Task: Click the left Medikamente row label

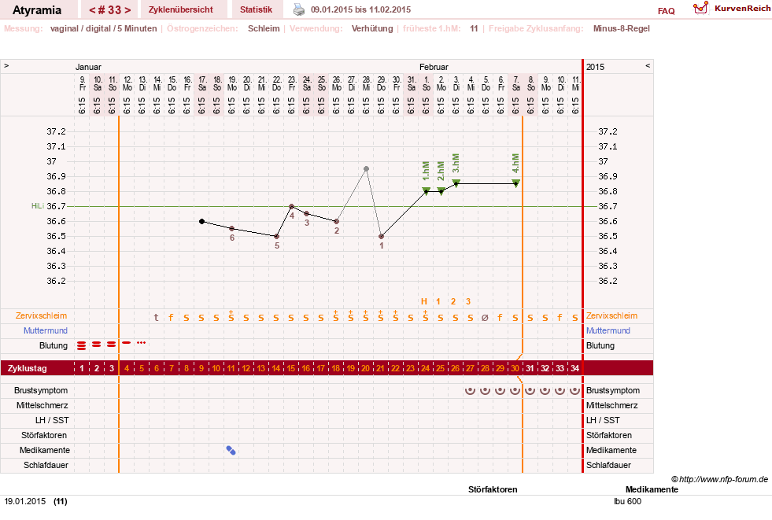Action: coord(45,450)
